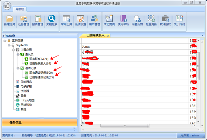This screenshot has width=207, height=140.
Task: Click 创建时间 2017-08-31 status text
Action: 99,135
